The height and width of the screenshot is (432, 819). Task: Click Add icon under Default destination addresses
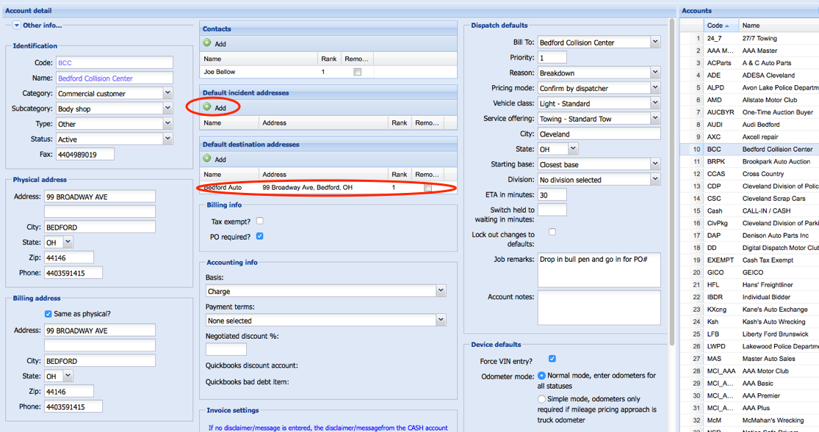[x=207, y=159]
